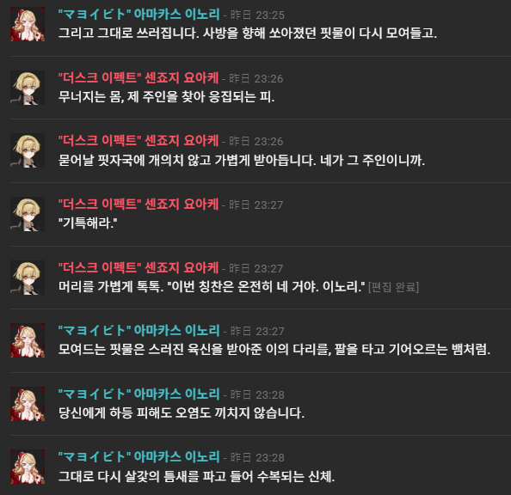Open avatar next to "묻어날 핏자국에" message
511x495 pixels.
pos(28,150)
